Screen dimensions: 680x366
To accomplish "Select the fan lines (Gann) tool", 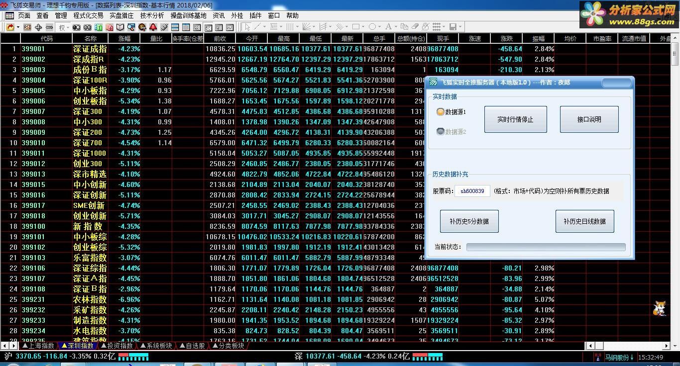I will coord(307,27).
